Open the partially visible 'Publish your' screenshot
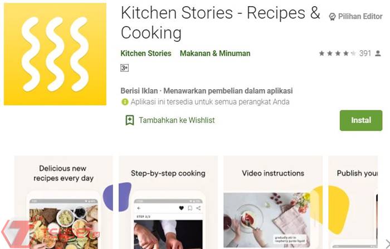Image resolution: width=390 pixels, height=249 pixels. (x=359, y=203)
